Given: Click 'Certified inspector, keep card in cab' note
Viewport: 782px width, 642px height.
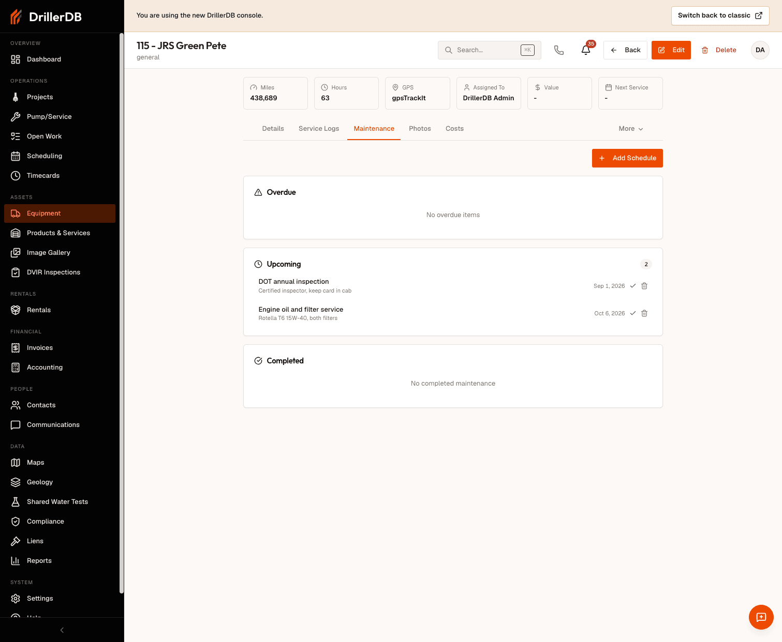Looking at the screenshot, I should point(305,291).
